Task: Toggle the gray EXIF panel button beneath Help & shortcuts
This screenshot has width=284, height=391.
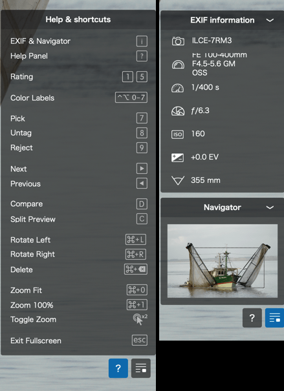Action: (141, 368)
